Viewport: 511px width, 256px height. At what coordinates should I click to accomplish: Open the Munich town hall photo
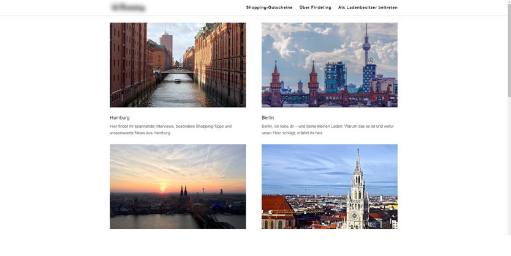pyautogui.click(x=329, y=186)
